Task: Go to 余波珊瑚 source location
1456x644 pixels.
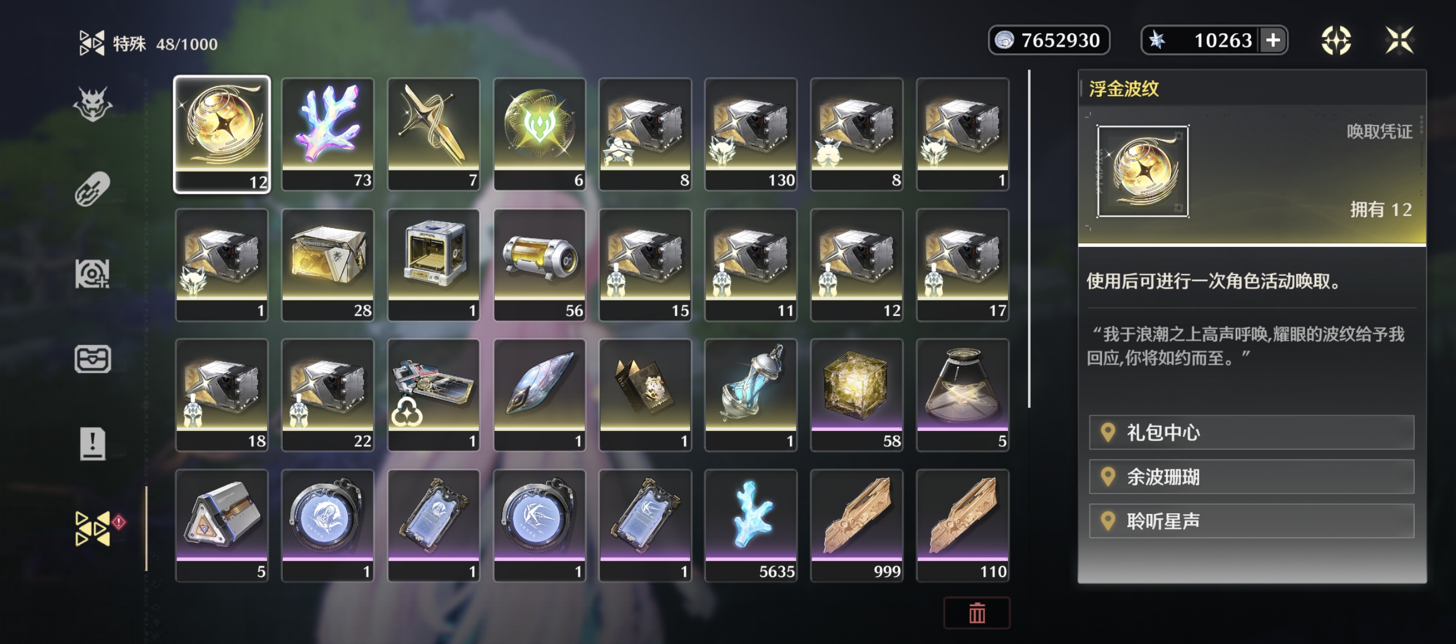Action: coord(1251,477)
